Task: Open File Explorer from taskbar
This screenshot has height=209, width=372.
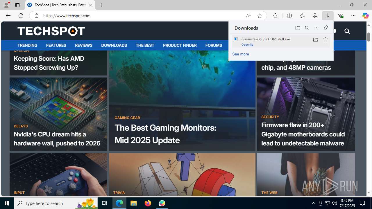Action: point(134,203)
